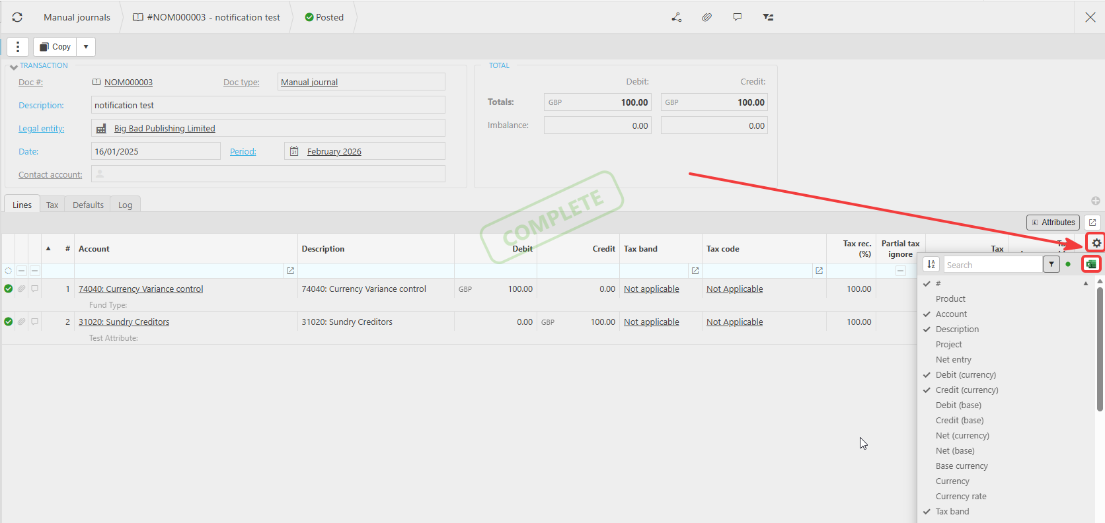Open the 74040: Currency Variance control account
Image resolution: width=1105 pixels, height=523 pixels.
tap(141, 289)
